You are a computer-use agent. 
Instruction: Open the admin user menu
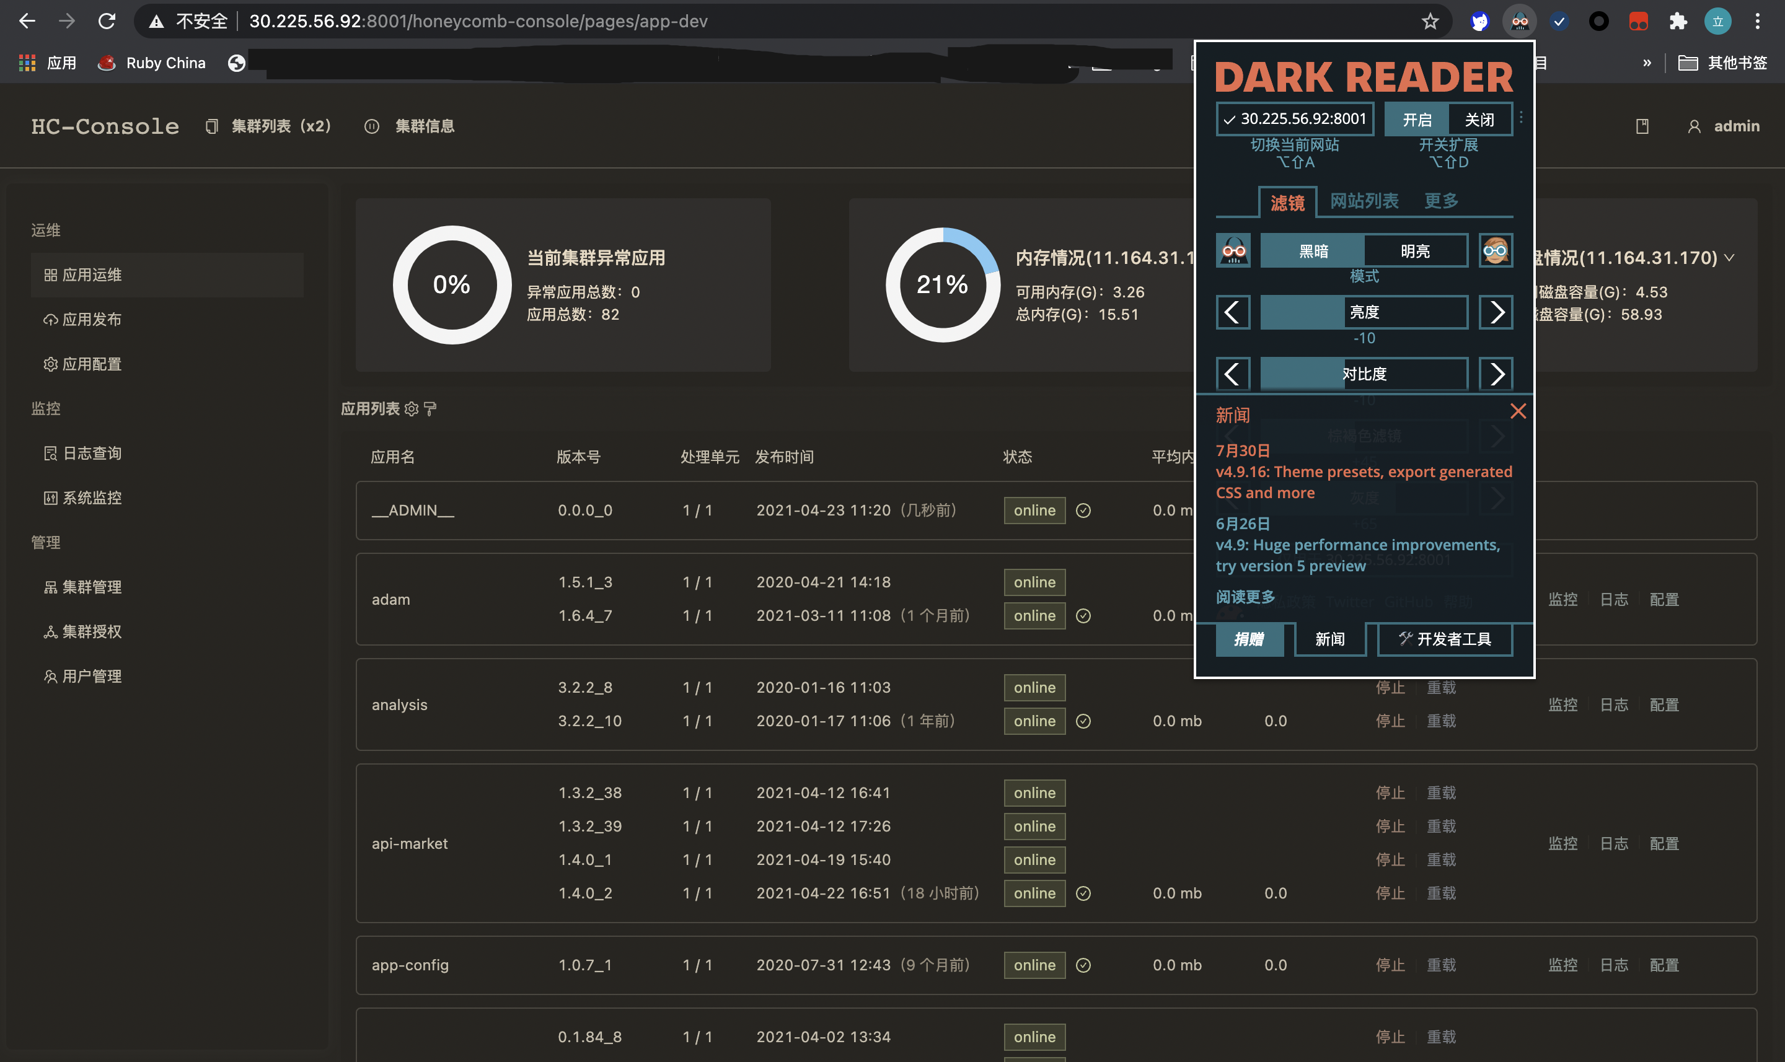(x=1724, y=126)
